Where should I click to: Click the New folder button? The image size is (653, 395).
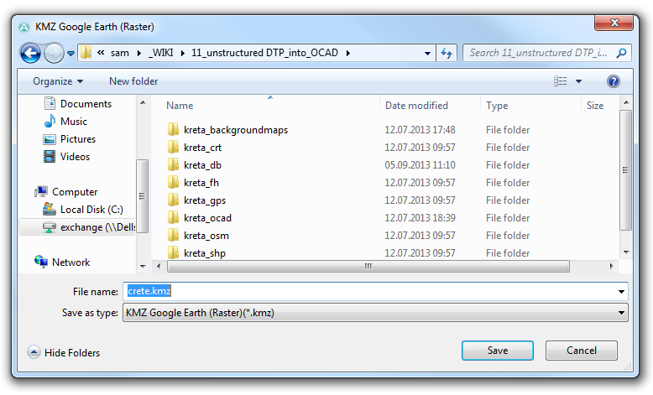(x=133, y=81)
